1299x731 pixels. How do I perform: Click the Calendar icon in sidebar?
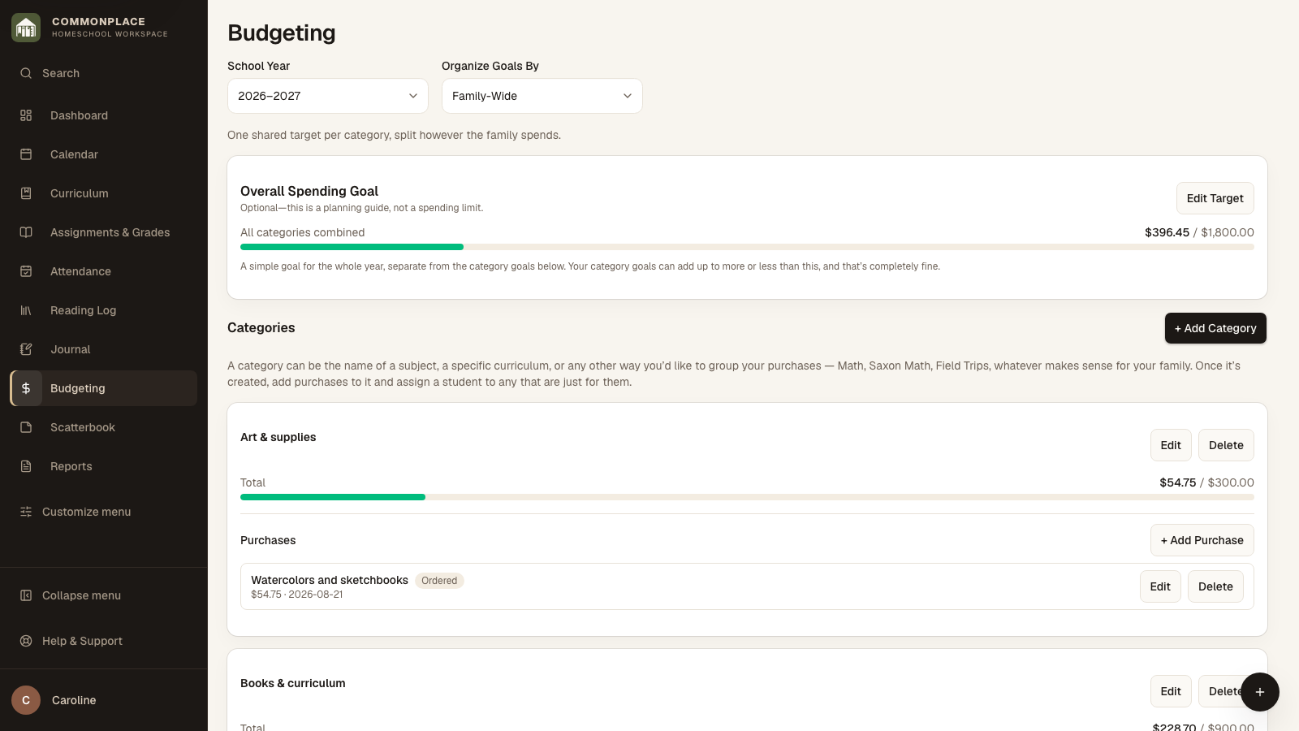coord(26,154)
